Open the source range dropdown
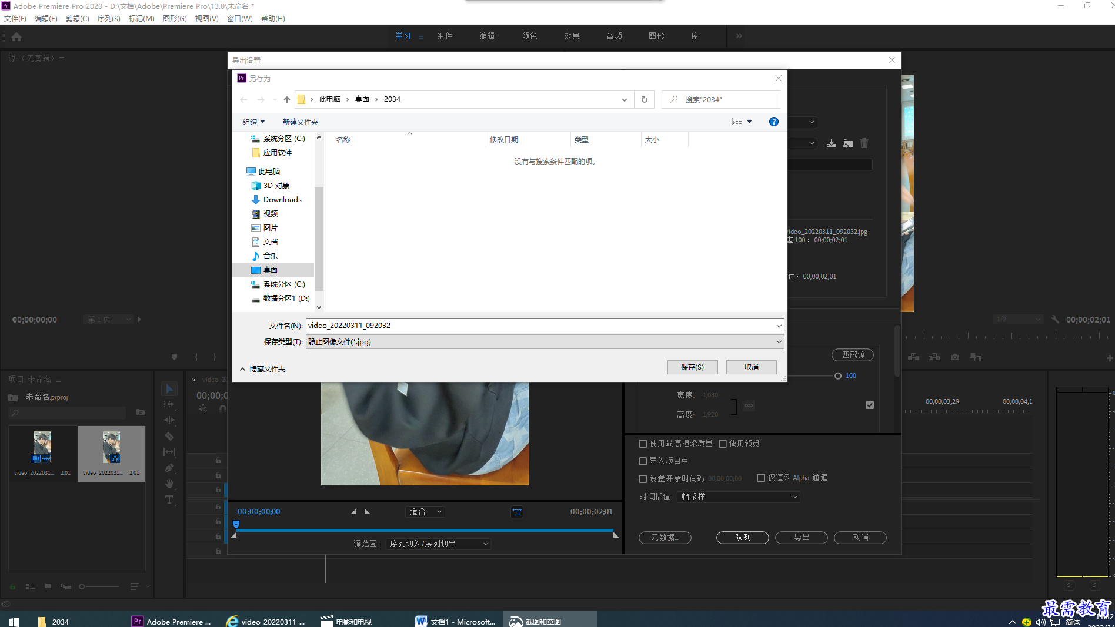Image resolution: width=1115 pixels, height=627 pixels. point(438,544)
